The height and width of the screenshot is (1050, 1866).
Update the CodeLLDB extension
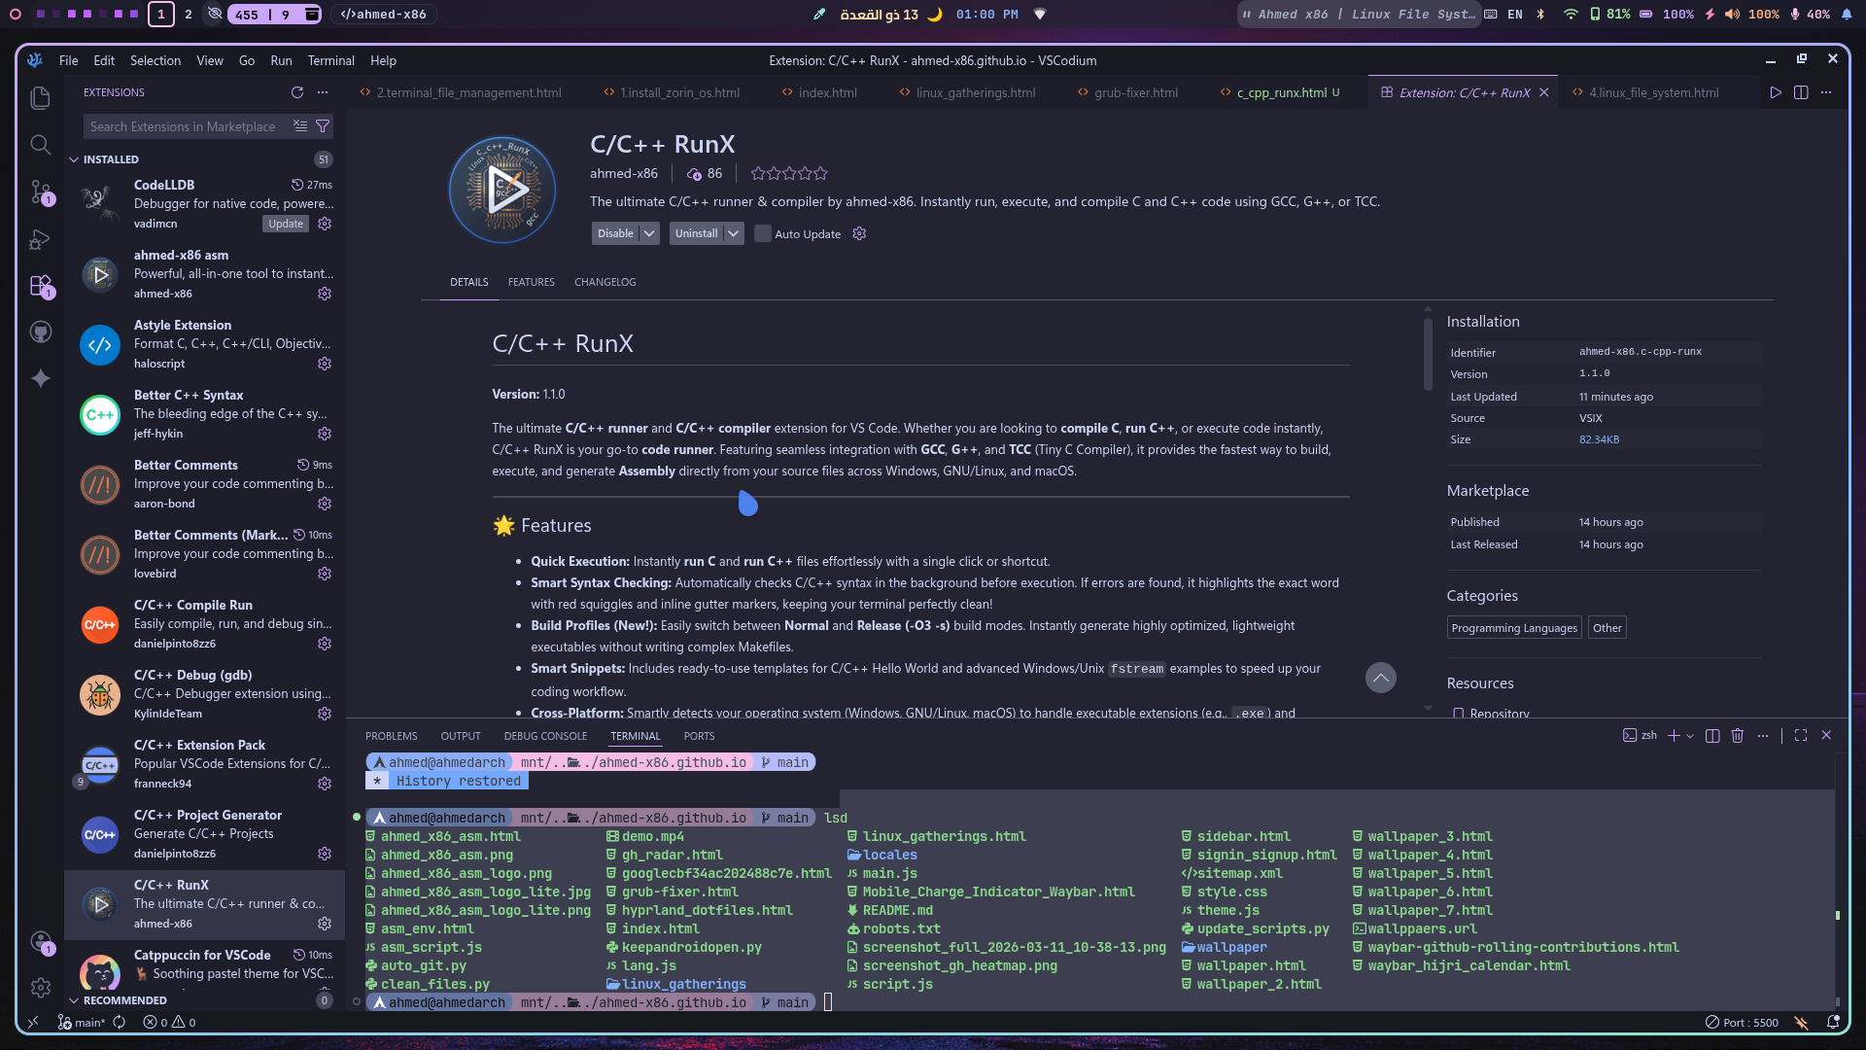tap(286, 224)
